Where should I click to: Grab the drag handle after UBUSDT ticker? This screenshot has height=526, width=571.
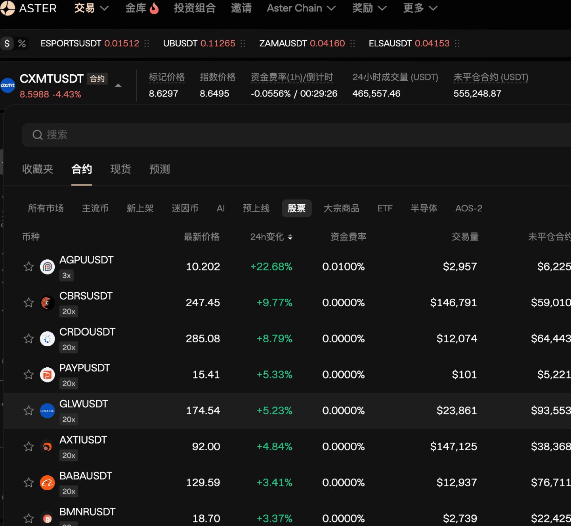(243, 43)
